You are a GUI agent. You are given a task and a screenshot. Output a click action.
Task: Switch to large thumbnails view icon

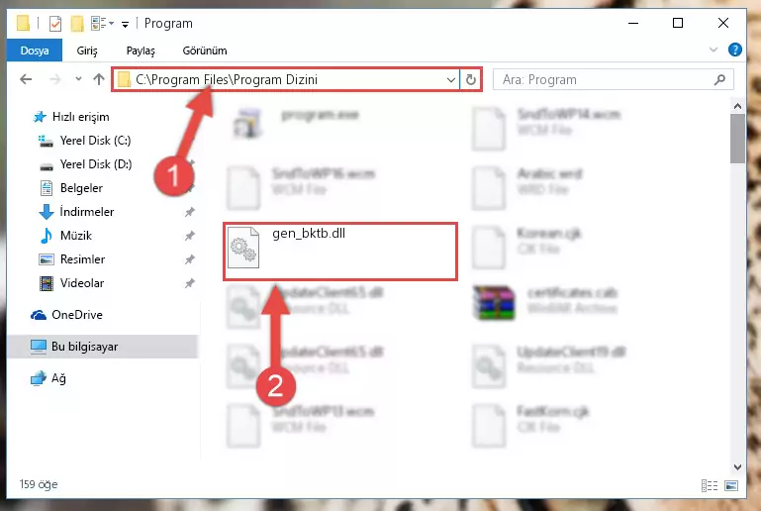coord(731,485)
